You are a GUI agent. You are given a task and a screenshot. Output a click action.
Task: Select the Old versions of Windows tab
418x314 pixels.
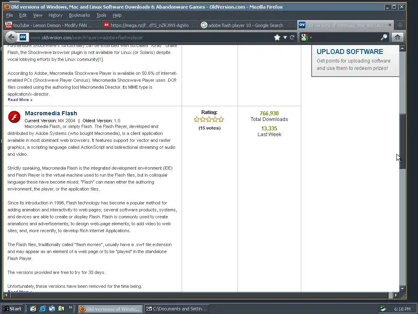(x=345, y=25)
